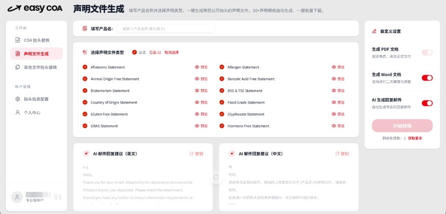Screen dimensions: 446x214
Task: Uncheck Hormone Free Statement checkbox
Action: click(x=222, y=126)
